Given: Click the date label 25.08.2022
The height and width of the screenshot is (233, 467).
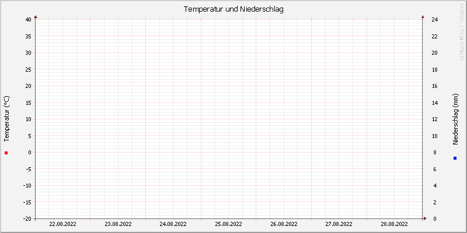Looking at the screenshot, I should click(228, 224).
